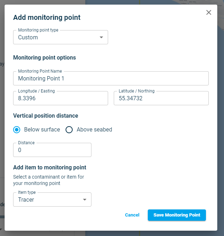Click the "Below surface" option label
Image resolution: width=224 pixels, height=236 pixels.
[42, 129]
